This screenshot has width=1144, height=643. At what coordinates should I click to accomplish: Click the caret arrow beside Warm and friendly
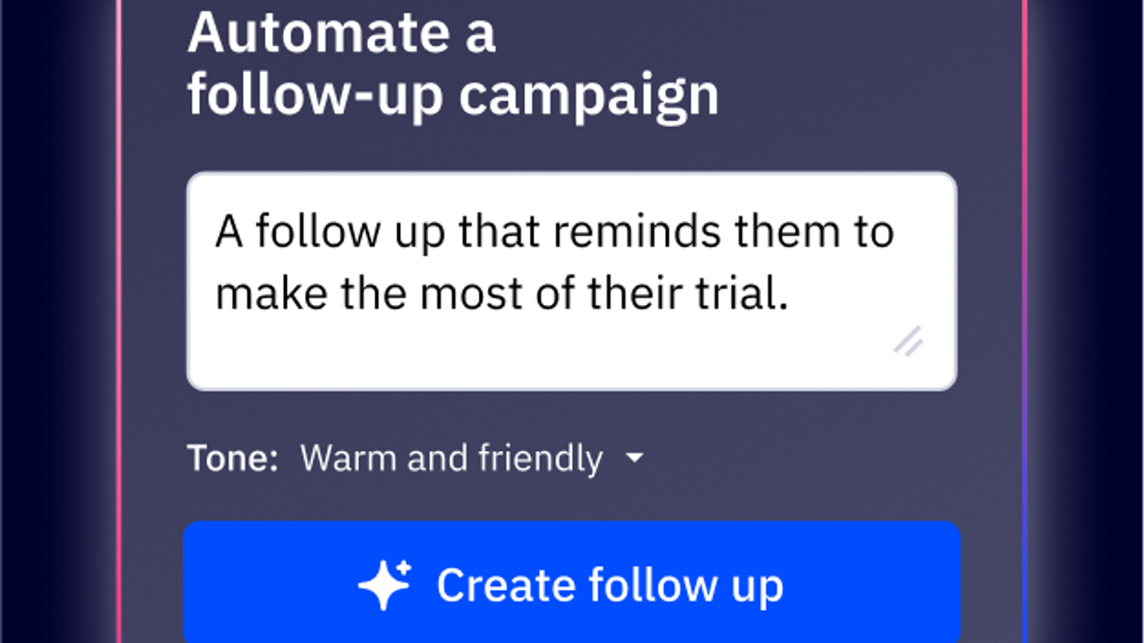tap(635, 458)
